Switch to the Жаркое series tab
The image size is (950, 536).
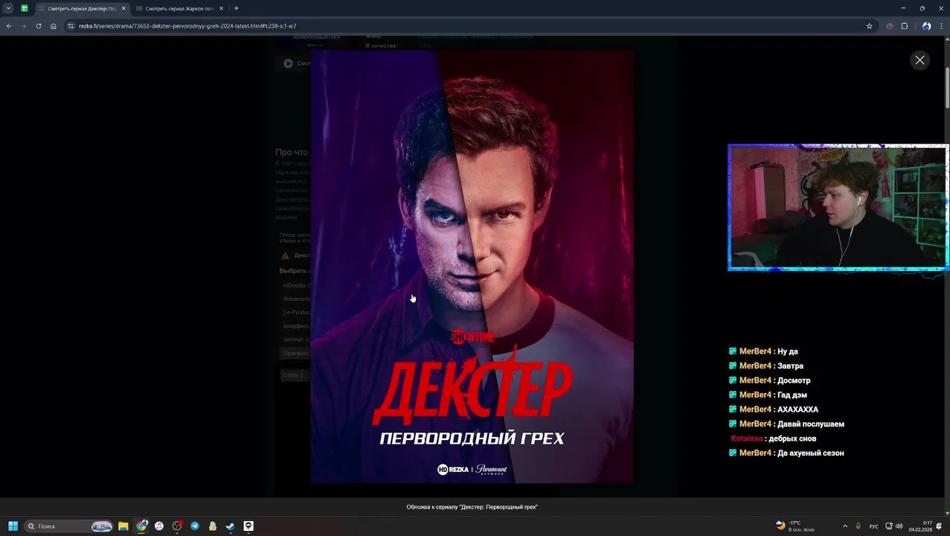[179, 8]
